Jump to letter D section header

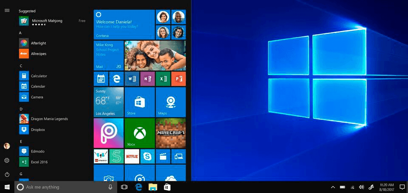click(21, 109)
